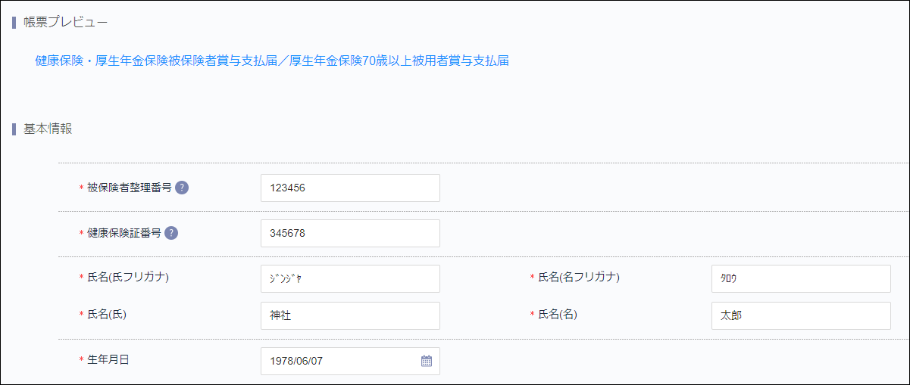The height and width of the screenshot is (385, 910).
Task: Select the 氏名(名) label
Action: tap(558, 314)
